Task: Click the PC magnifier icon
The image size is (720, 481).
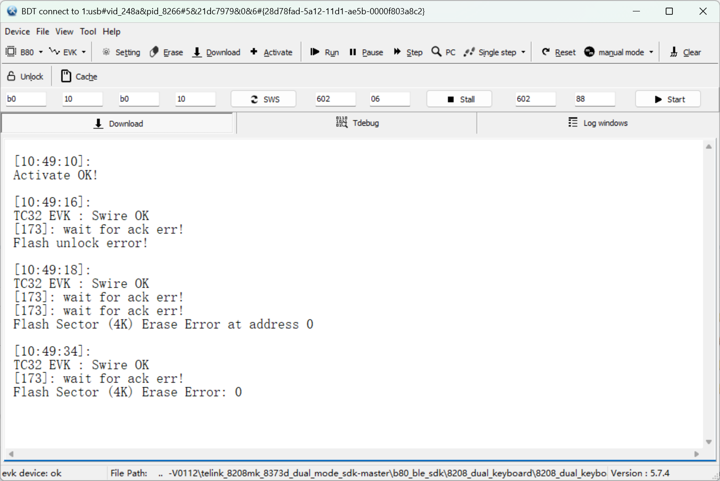Action: tap(436, 51)
